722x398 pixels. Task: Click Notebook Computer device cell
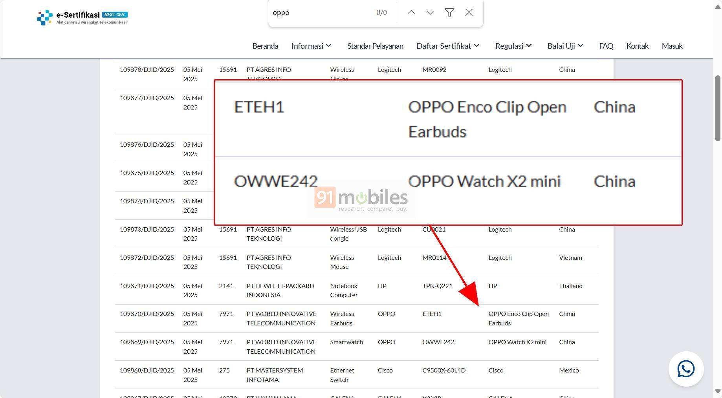pos(344,290)
